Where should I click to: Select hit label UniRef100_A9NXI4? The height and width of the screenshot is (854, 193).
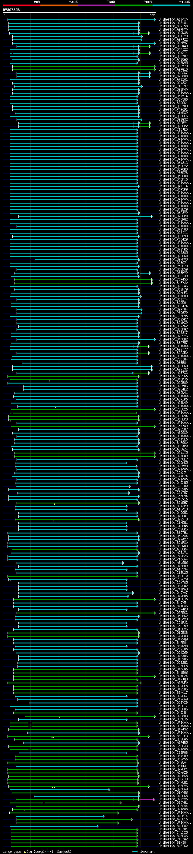tap(173, 53)
